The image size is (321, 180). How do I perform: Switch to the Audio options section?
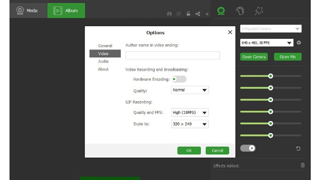pyautogui.click(x=103, y=61)
